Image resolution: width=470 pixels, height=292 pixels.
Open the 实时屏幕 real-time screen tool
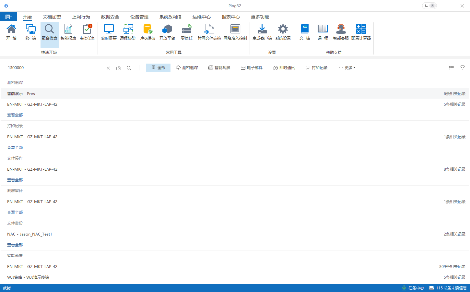pos(109,32)
